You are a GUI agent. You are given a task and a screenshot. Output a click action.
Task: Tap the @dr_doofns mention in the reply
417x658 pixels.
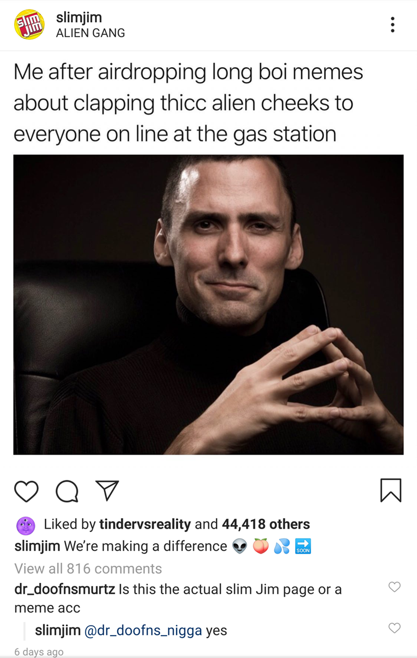(143, 630)
